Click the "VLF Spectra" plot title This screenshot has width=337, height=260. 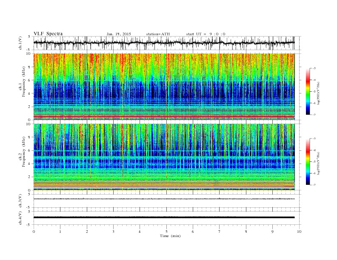(x=48, y=34)
